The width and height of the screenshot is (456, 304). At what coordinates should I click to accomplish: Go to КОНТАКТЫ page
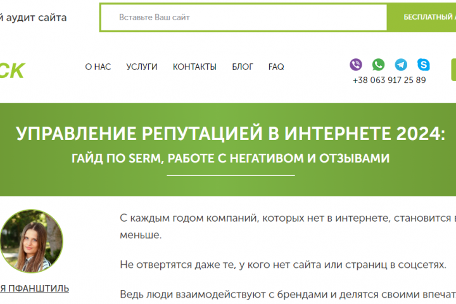(x=194, y=67)
